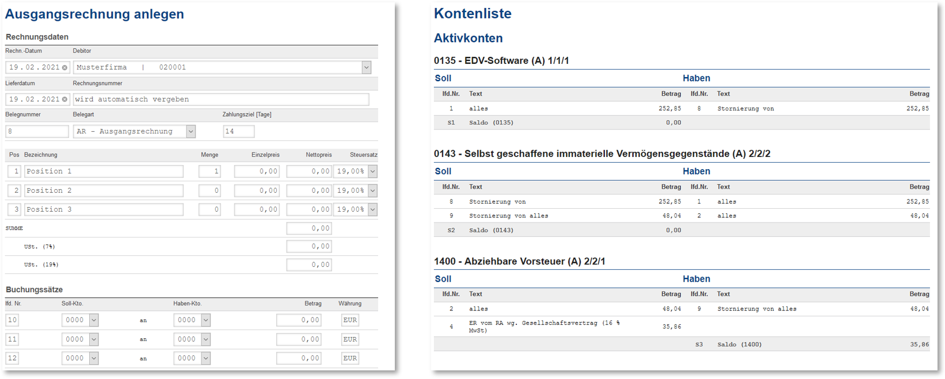945x379 pixels.
Task: Click the USt. (7%) amount field
Action: pyautogui.click(x=309, y=246)
